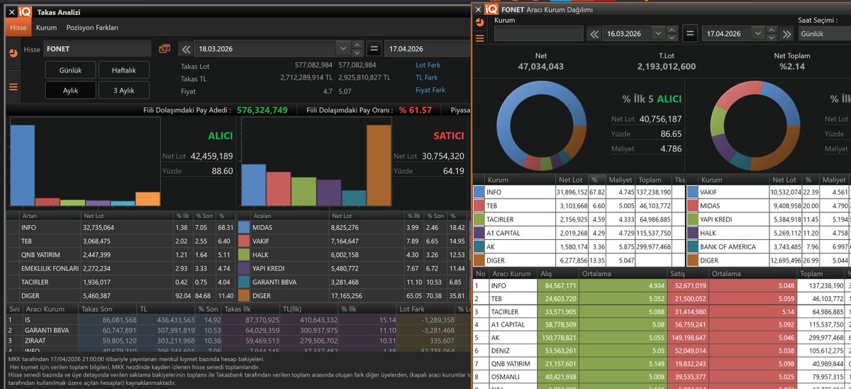Viewport: 851px width, 389px height.
Task: Select the 3 Aylık period button
Action: click(x=123, y=90)
